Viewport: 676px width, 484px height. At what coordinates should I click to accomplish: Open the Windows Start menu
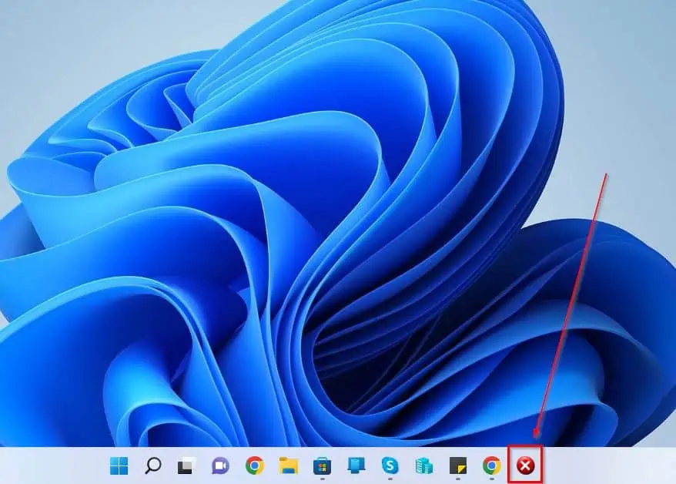[x=119, y=466]
